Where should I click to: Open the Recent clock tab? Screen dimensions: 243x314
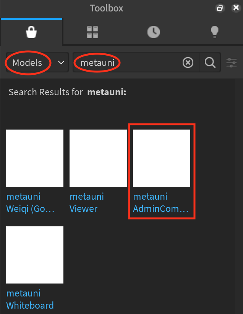(x=154, y=32)
